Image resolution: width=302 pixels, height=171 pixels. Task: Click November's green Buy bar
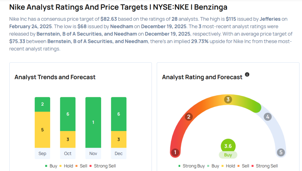point(93,122)
